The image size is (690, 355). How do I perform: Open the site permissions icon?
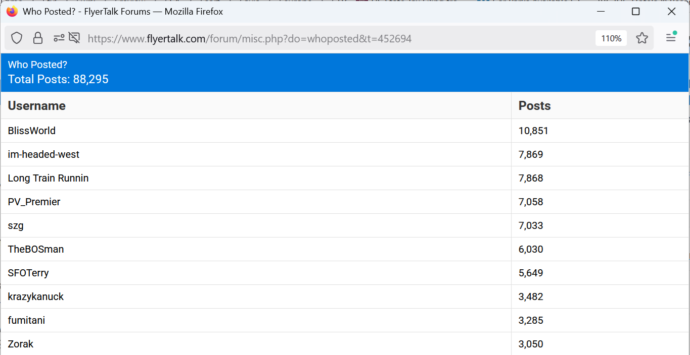[x=59, y=38]
